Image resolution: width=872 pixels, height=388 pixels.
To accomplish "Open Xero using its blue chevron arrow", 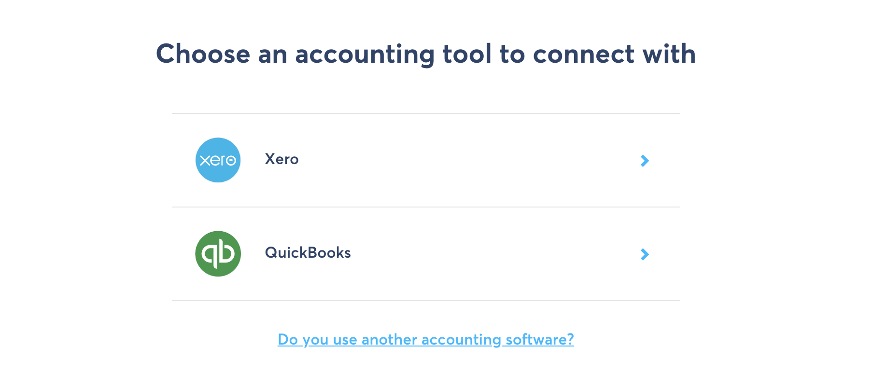I will pyautogui.click(x=645, y=161).
